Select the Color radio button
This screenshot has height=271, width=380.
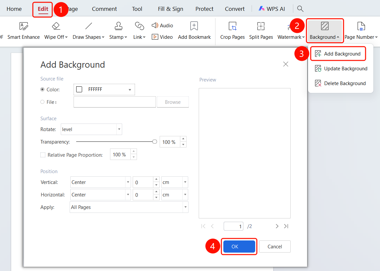click(x=42, y=89)
